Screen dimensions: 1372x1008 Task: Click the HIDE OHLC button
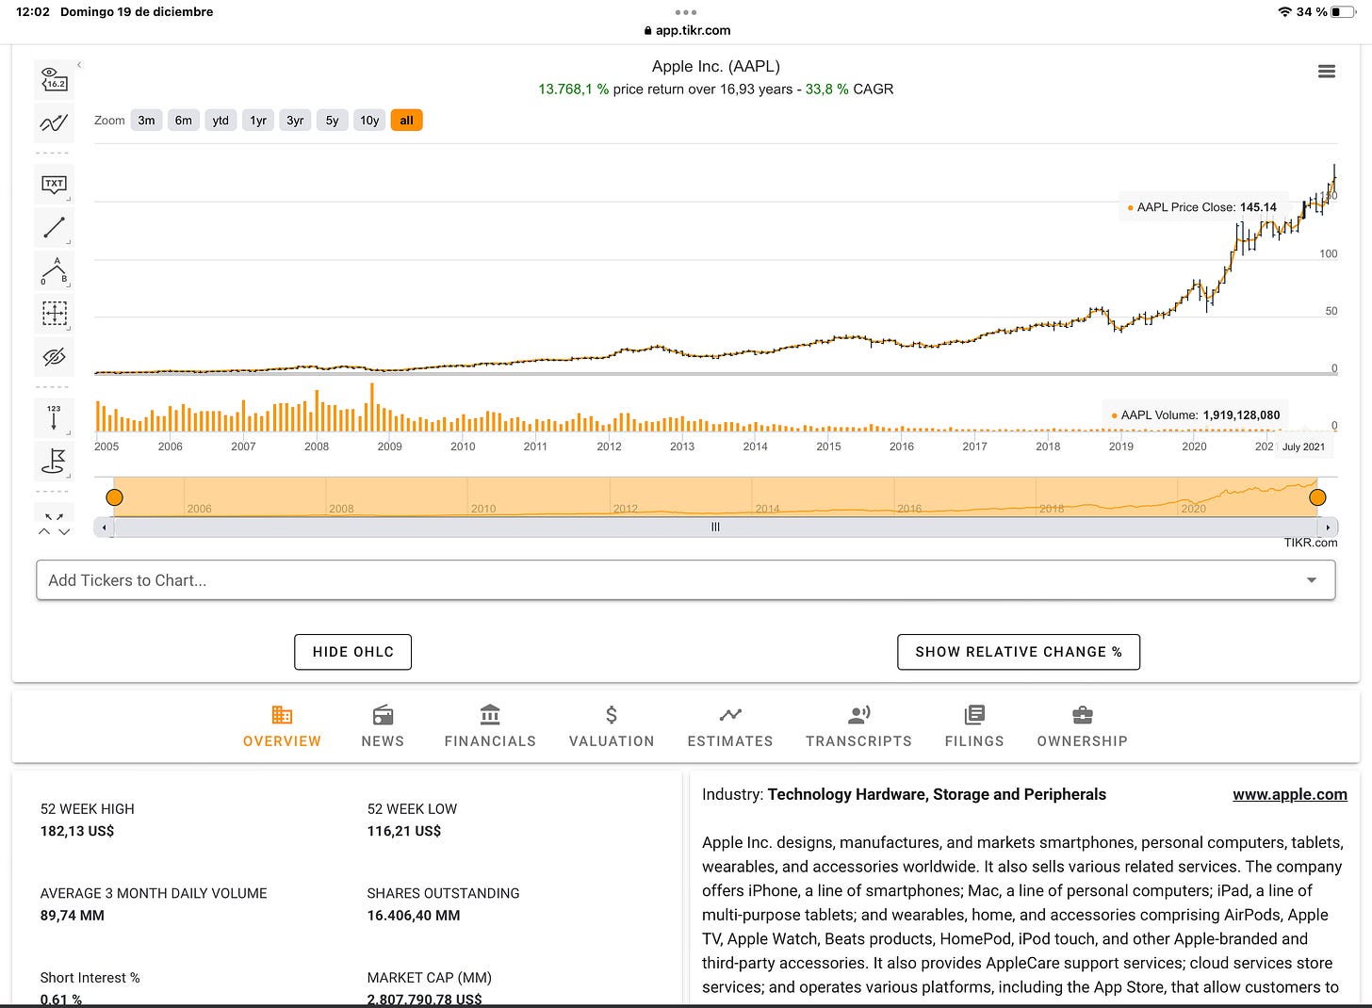pyautogui.click(x=352, y=652)
